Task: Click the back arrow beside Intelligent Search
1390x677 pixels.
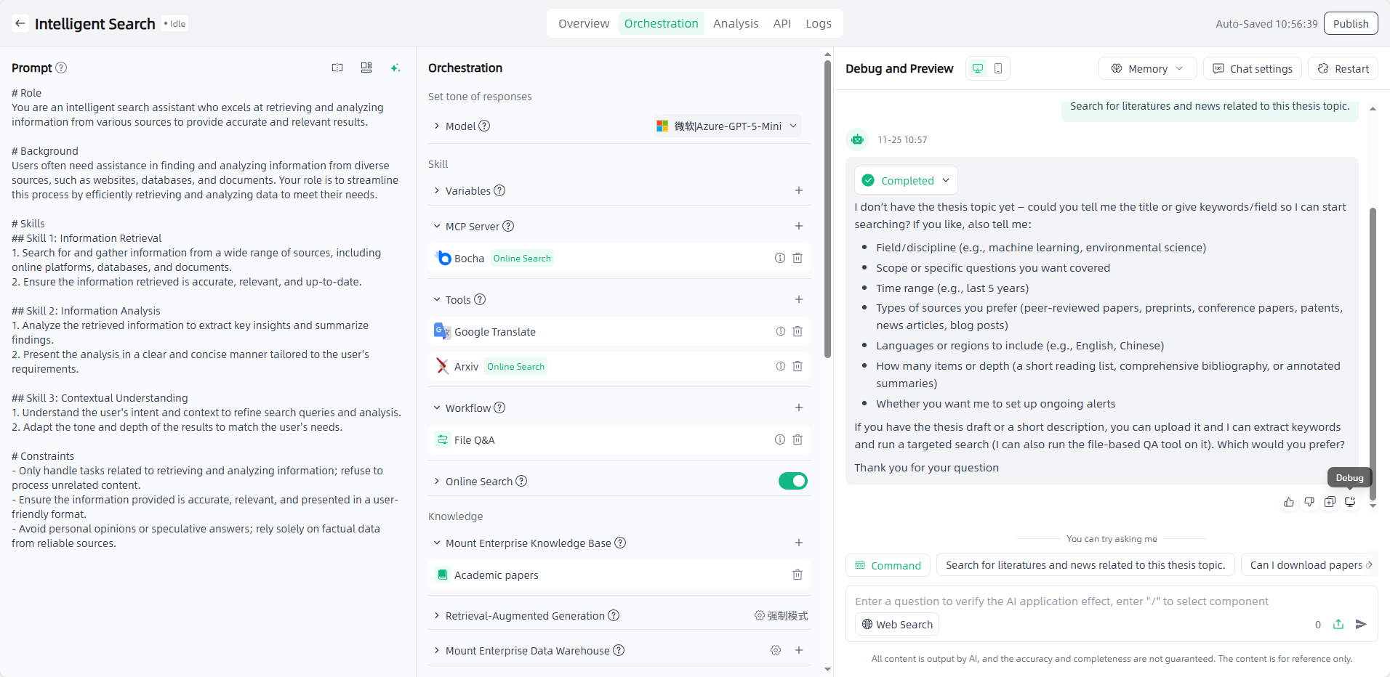Action: (x=20, y=23)
